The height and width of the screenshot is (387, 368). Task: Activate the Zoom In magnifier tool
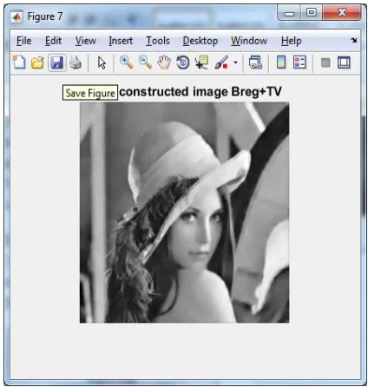click(x=126, y=62)
